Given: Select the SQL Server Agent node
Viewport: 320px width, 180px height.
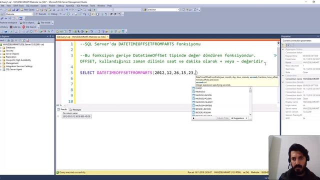Looking at the screenshot, I should [x=13, y=69].
